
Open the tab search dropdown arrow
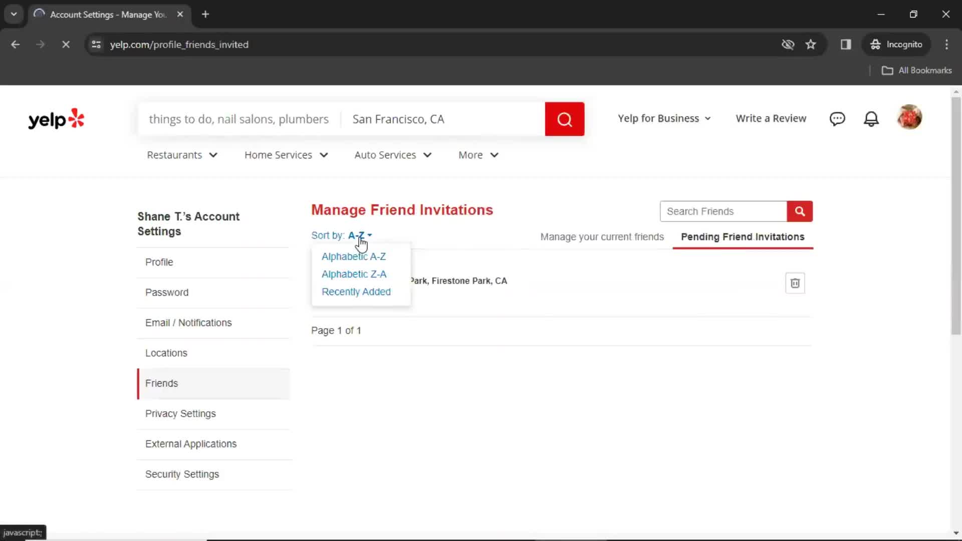tap(14, 14)
